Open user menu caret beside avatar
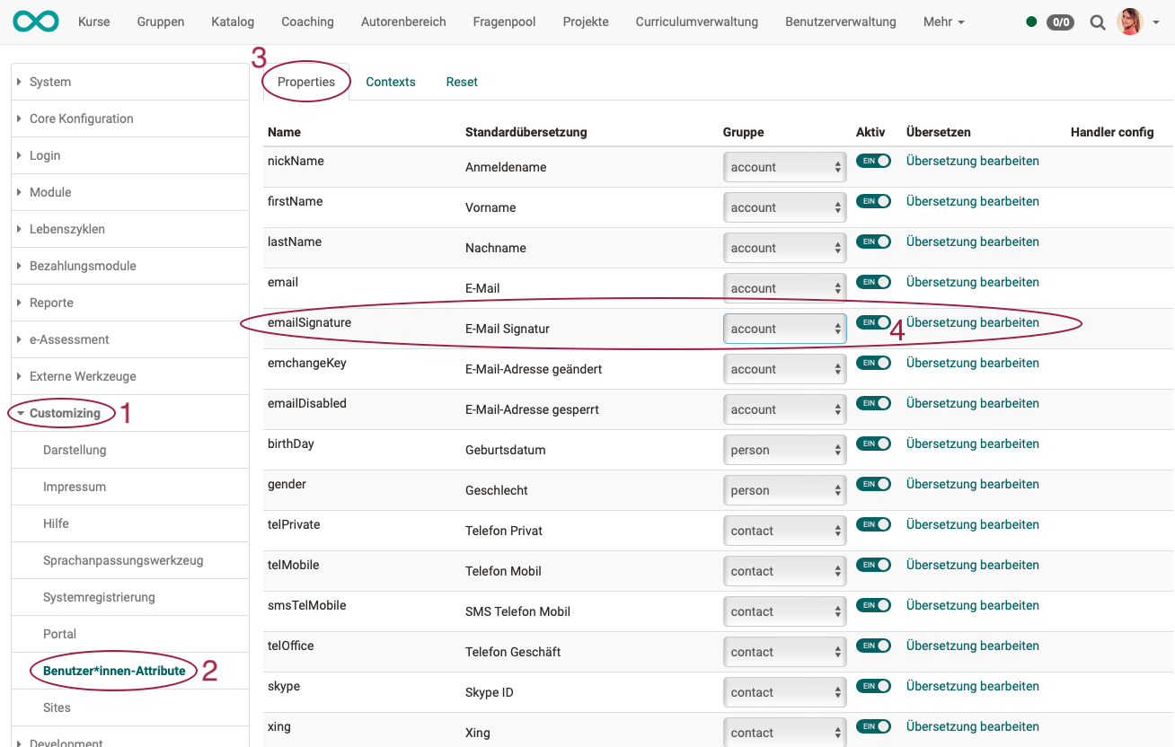Image resolution: width=1175 pixels, height=747 pixels. click(x=1155, y=22)
